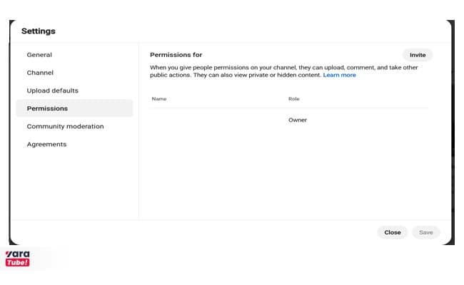Click the 'Permissions for' heading

(x=176, y=55)
